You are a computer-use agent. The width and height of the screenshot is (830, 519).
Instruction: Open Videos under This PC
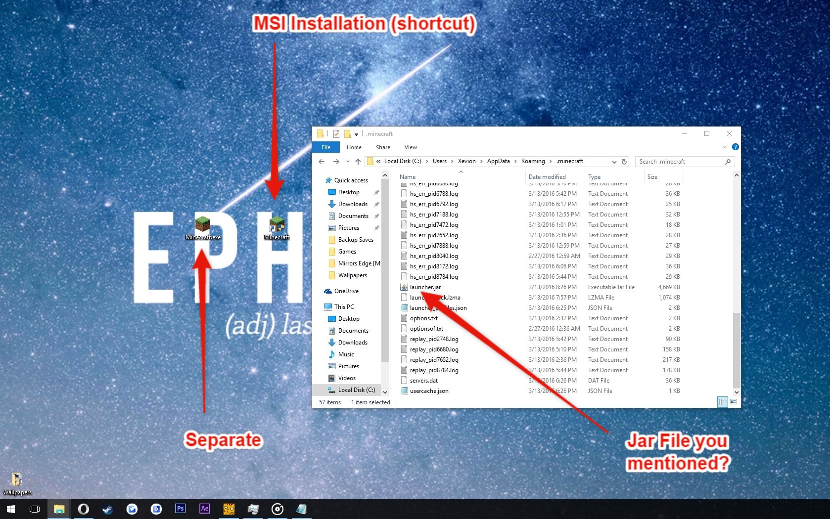point(347,378)
